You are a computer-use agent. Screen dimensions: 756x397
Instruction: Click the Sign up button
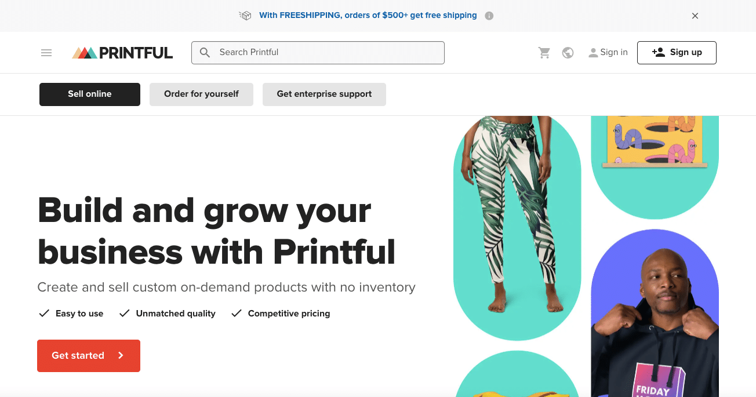click(677, 52)
